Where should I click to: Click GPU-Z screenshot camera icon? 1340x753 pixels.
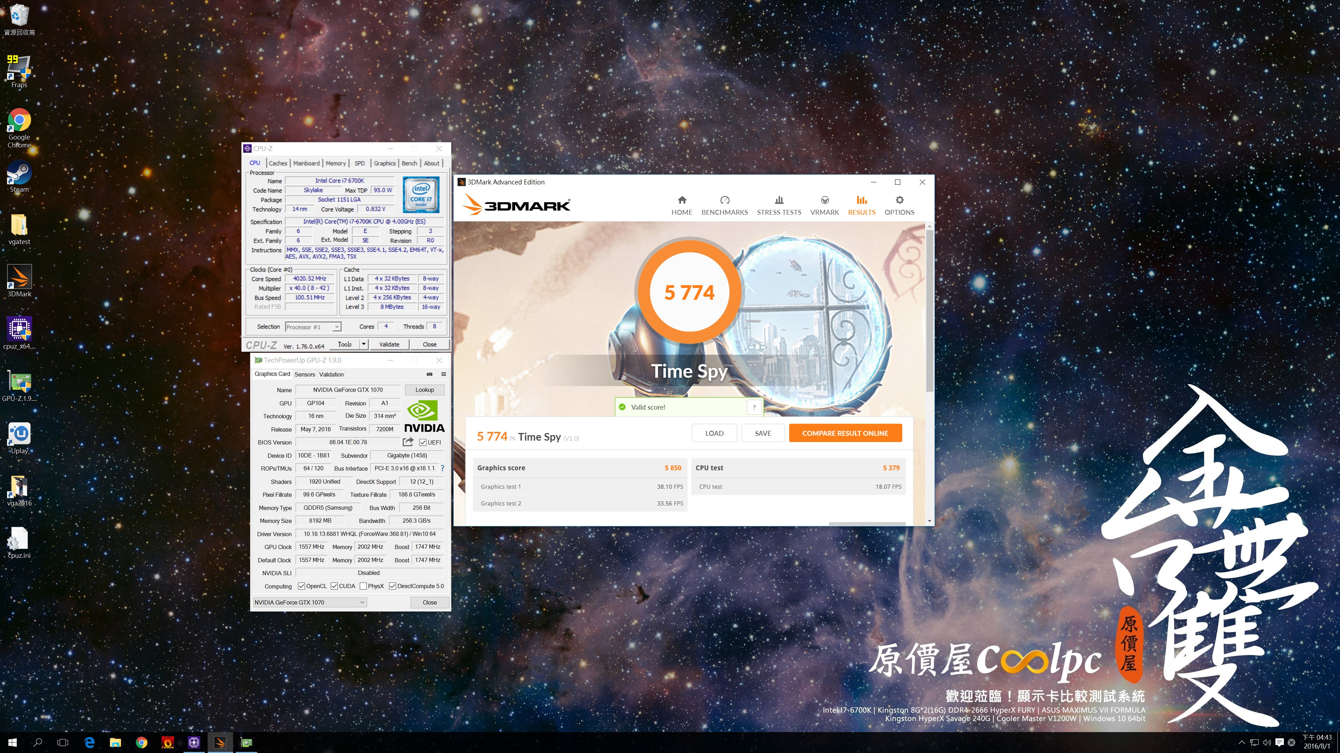pos(429,374)
